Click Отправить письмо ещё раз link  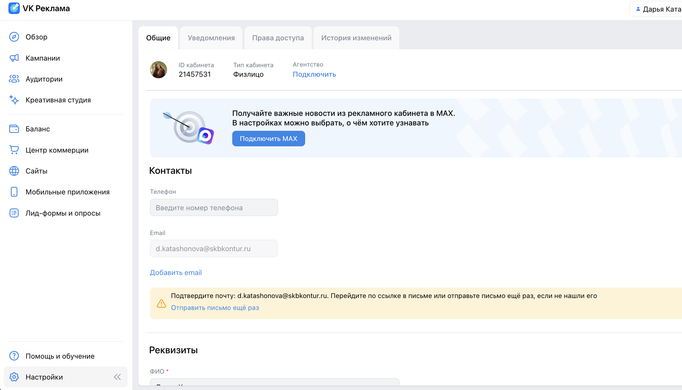pos(215,308)
